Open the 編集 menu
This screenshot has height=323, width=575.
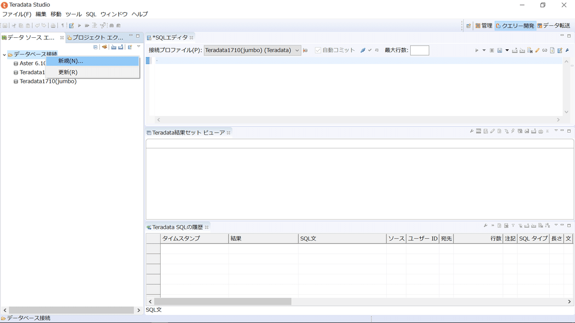(41, 14)
